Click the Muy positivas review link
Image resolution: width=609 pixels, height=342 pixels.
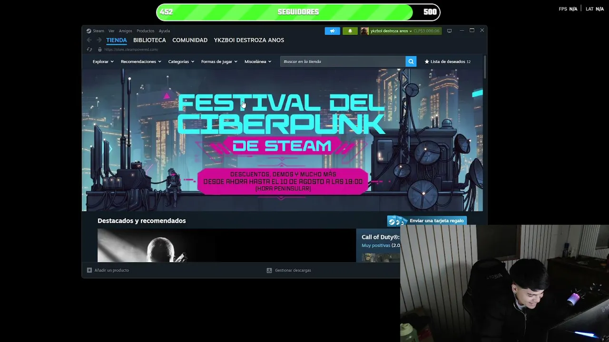coord(376,246)
